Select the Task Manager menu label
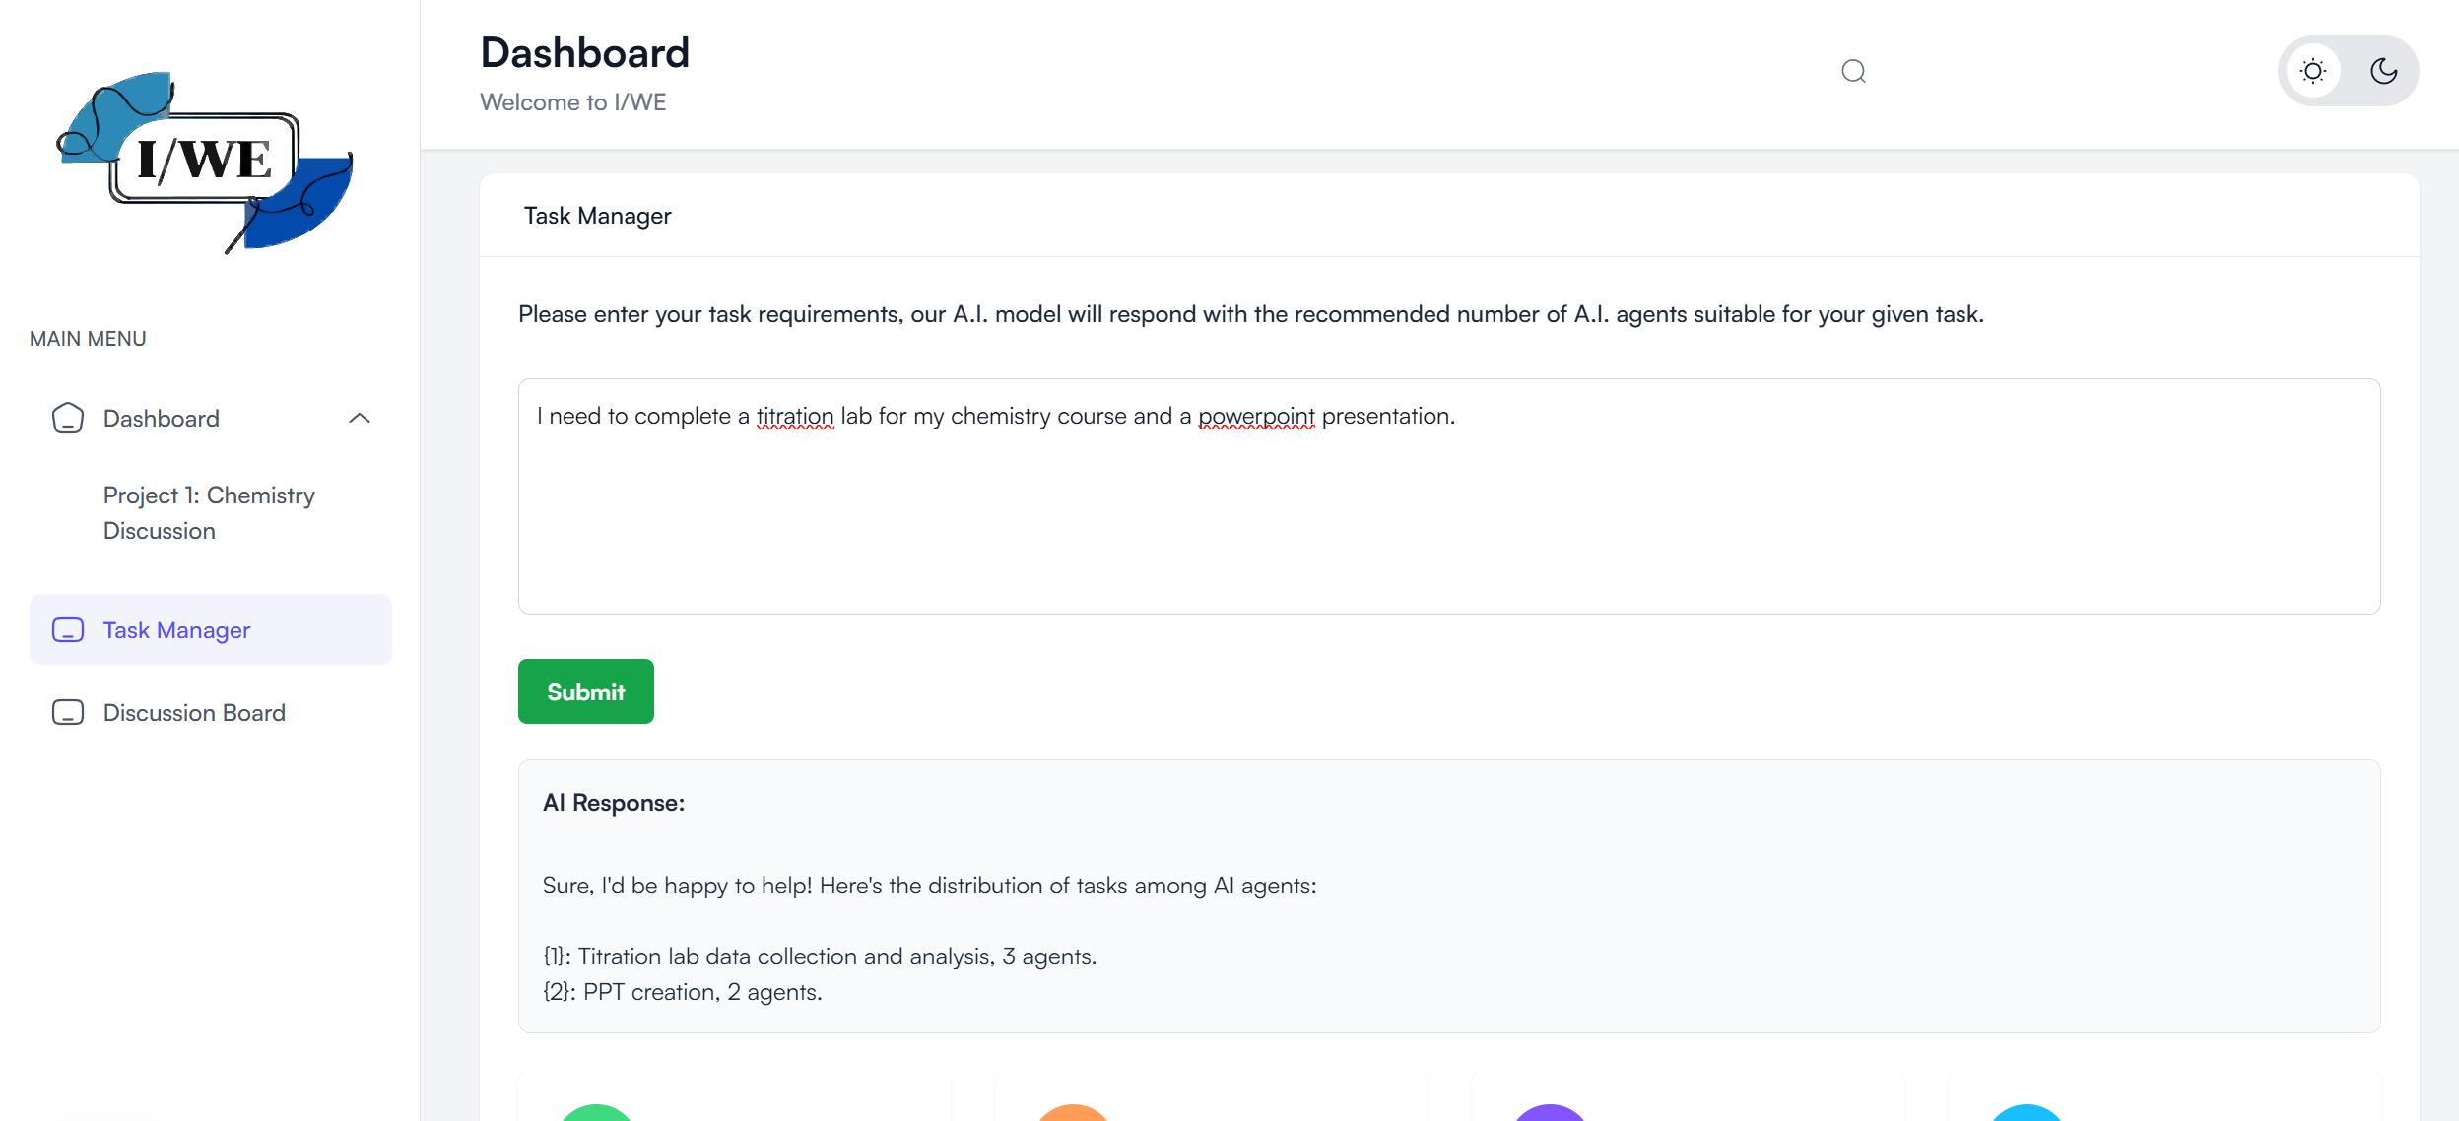This screenshot has width=2459, height=1121. [177, 629]
